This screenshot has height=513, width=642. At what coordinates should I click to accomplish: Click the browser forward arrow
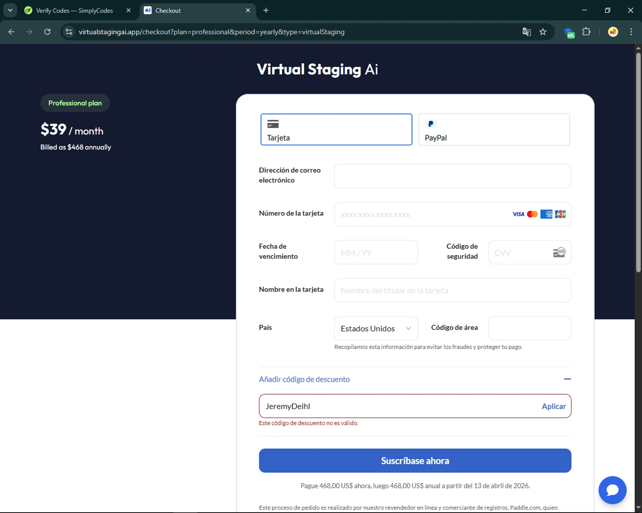[29, 32]
